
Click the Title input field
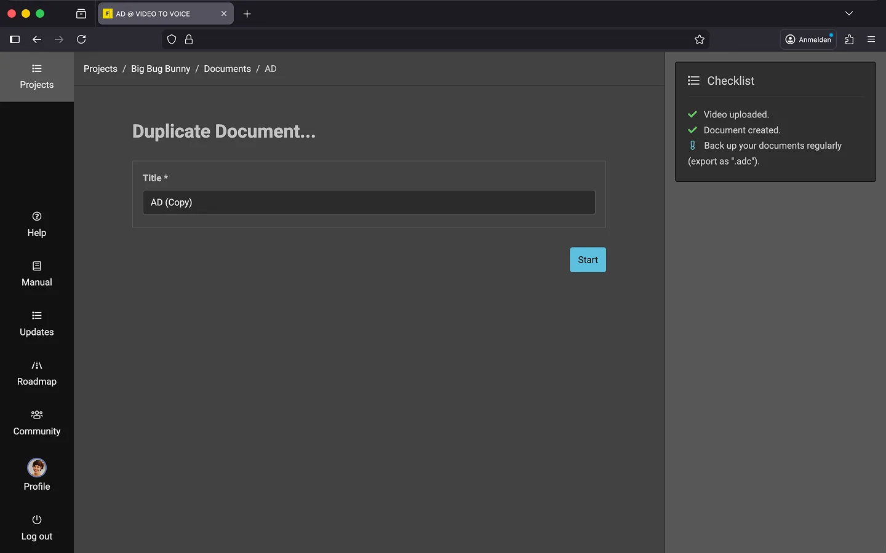pos(369,202)
